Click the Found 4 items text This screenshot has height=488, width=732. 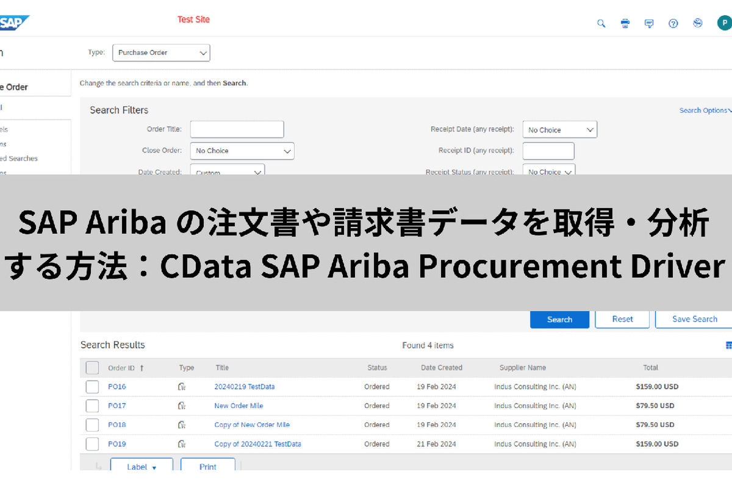(x=428, y=345)
